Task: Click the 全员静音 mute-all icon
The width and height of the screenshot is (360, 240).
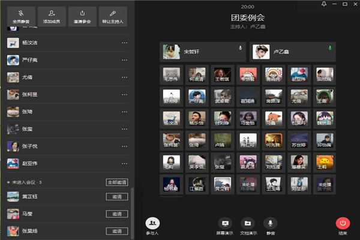Action: [x=20, y=13]
